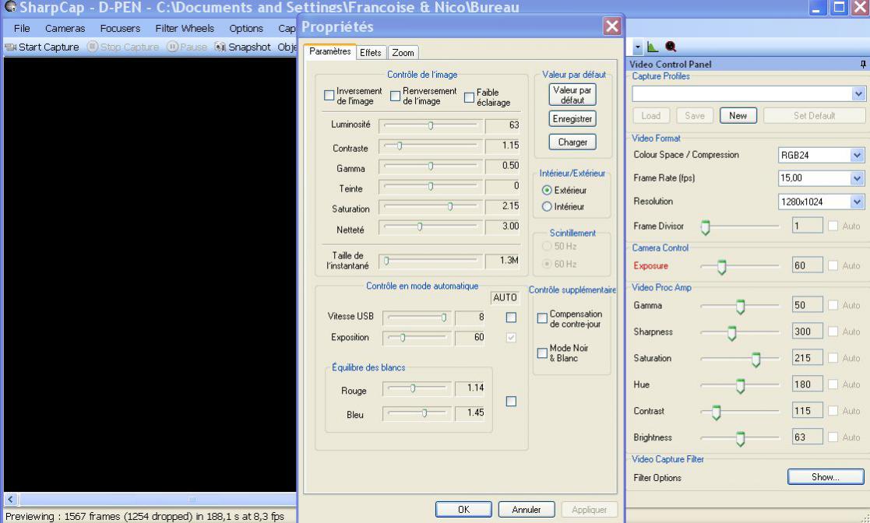Click Show... for Filter Options
Viewport: 870px width, 523px height.
point(826,477)
